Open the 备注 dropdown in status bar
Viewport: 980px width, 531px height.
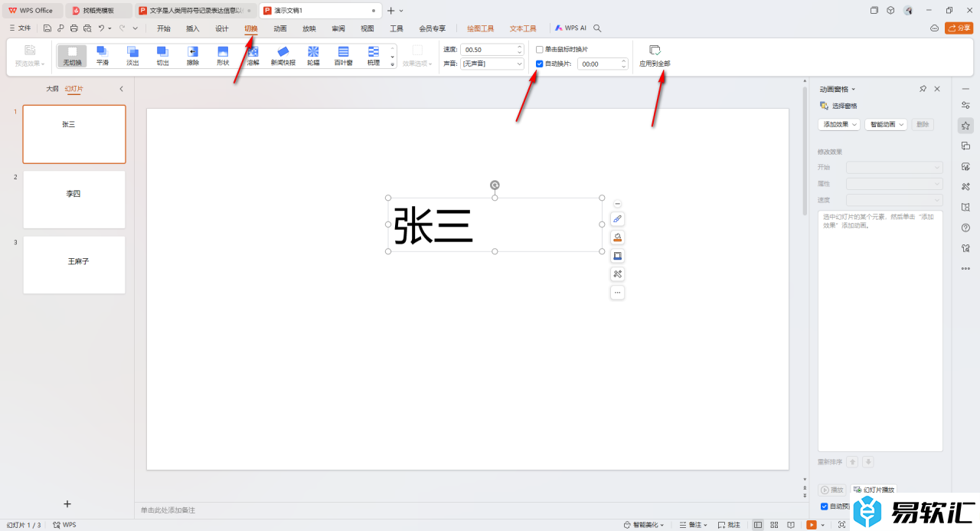(694, 525)
